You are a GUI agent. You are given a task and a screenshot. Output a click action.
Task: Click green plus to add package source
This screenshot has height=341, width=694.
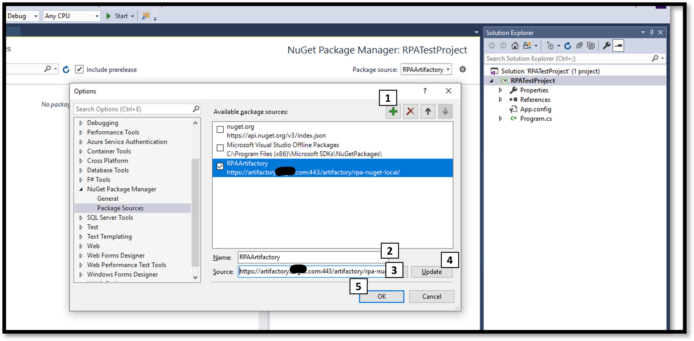(393, 111)
